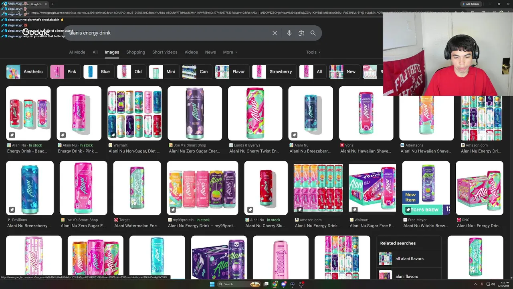Open the Energy Drink - Beach image thumbnail
This screenshot has height=289, width=513.
point(28,114)
